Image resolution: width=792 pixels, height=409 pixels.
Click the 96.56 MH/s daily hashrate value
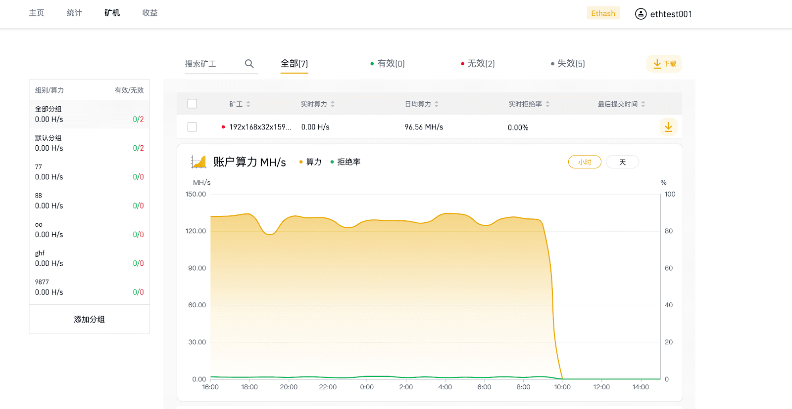424,127
